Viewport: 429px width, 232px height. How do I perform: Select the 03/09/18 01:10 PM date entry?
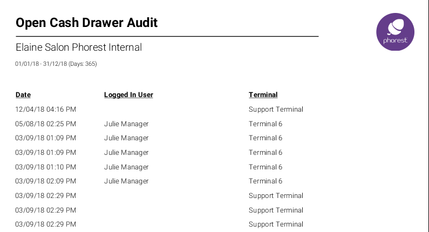[46, 167]
